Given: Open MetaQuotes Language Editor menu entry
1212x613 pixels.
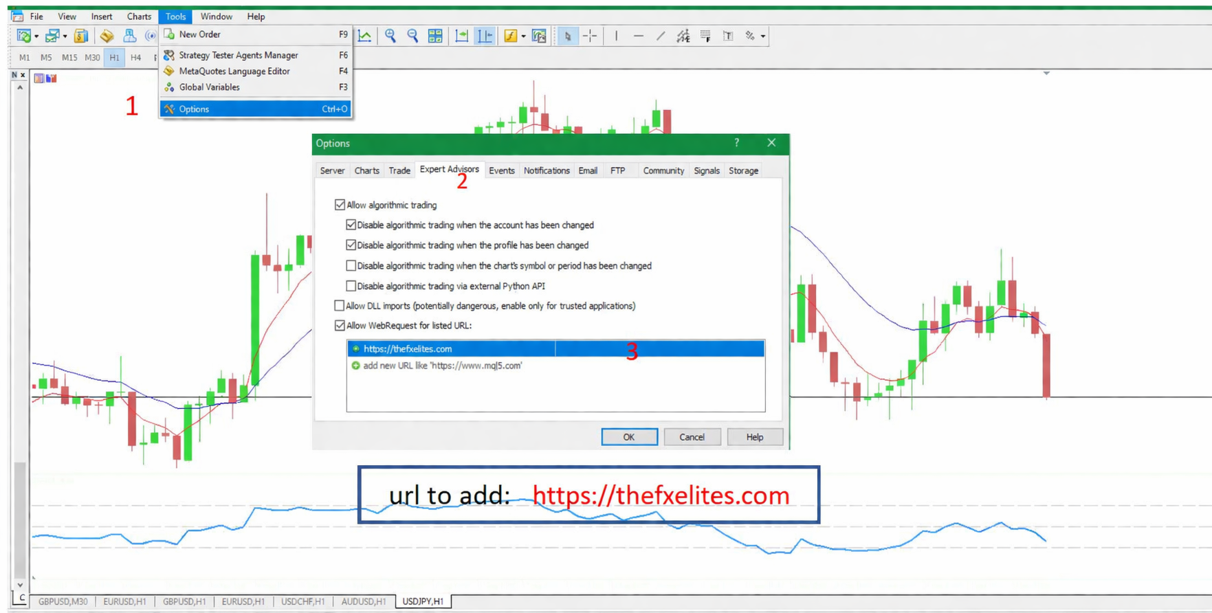Looking at the screenshot, I should coord(256,71).
